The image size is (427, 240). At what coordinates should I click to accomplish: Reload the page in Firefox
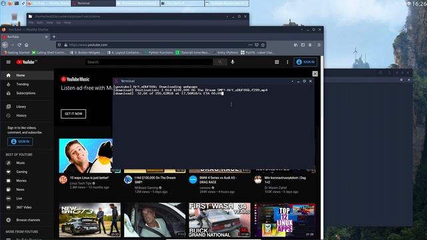coord(19,45)
